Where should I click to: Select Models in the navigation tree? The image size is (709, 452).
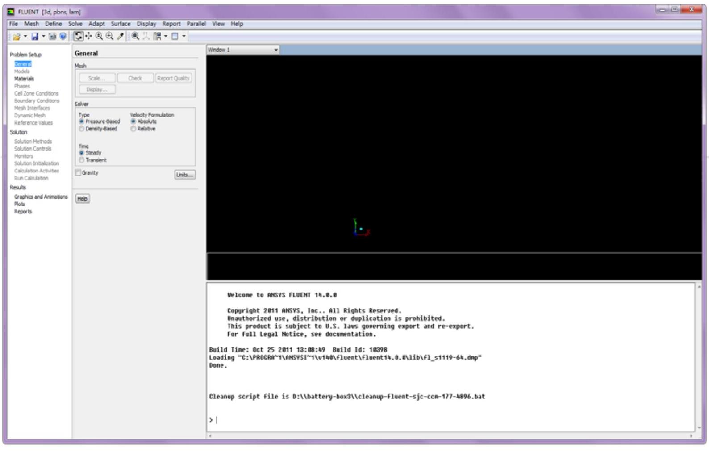tap(22, 71)
